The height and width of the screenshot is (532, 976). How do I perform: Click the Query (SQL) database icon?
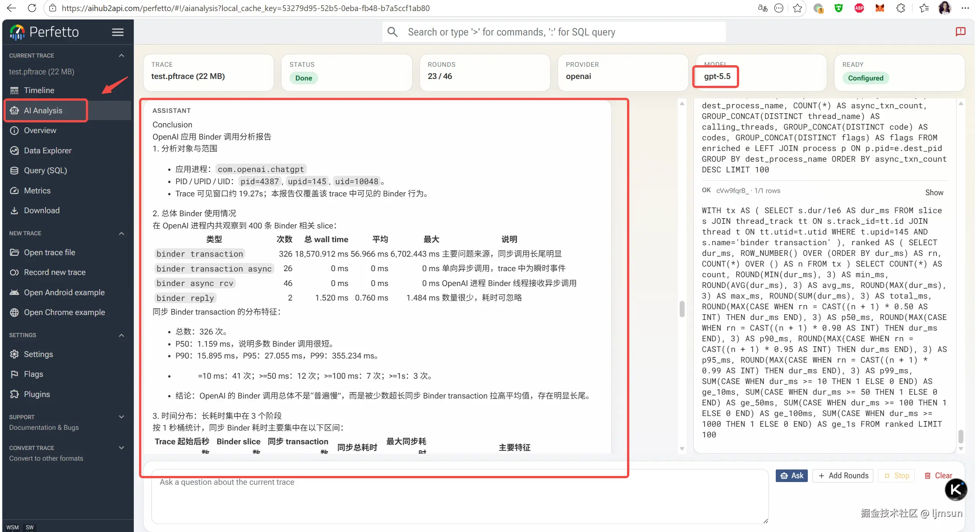(14, 170)
